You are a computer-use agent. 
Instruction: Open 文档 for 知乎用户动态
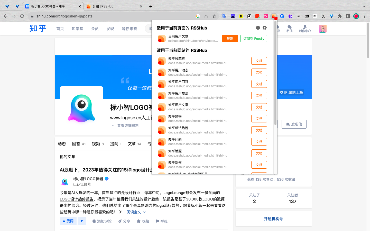(x=259, y=72)
